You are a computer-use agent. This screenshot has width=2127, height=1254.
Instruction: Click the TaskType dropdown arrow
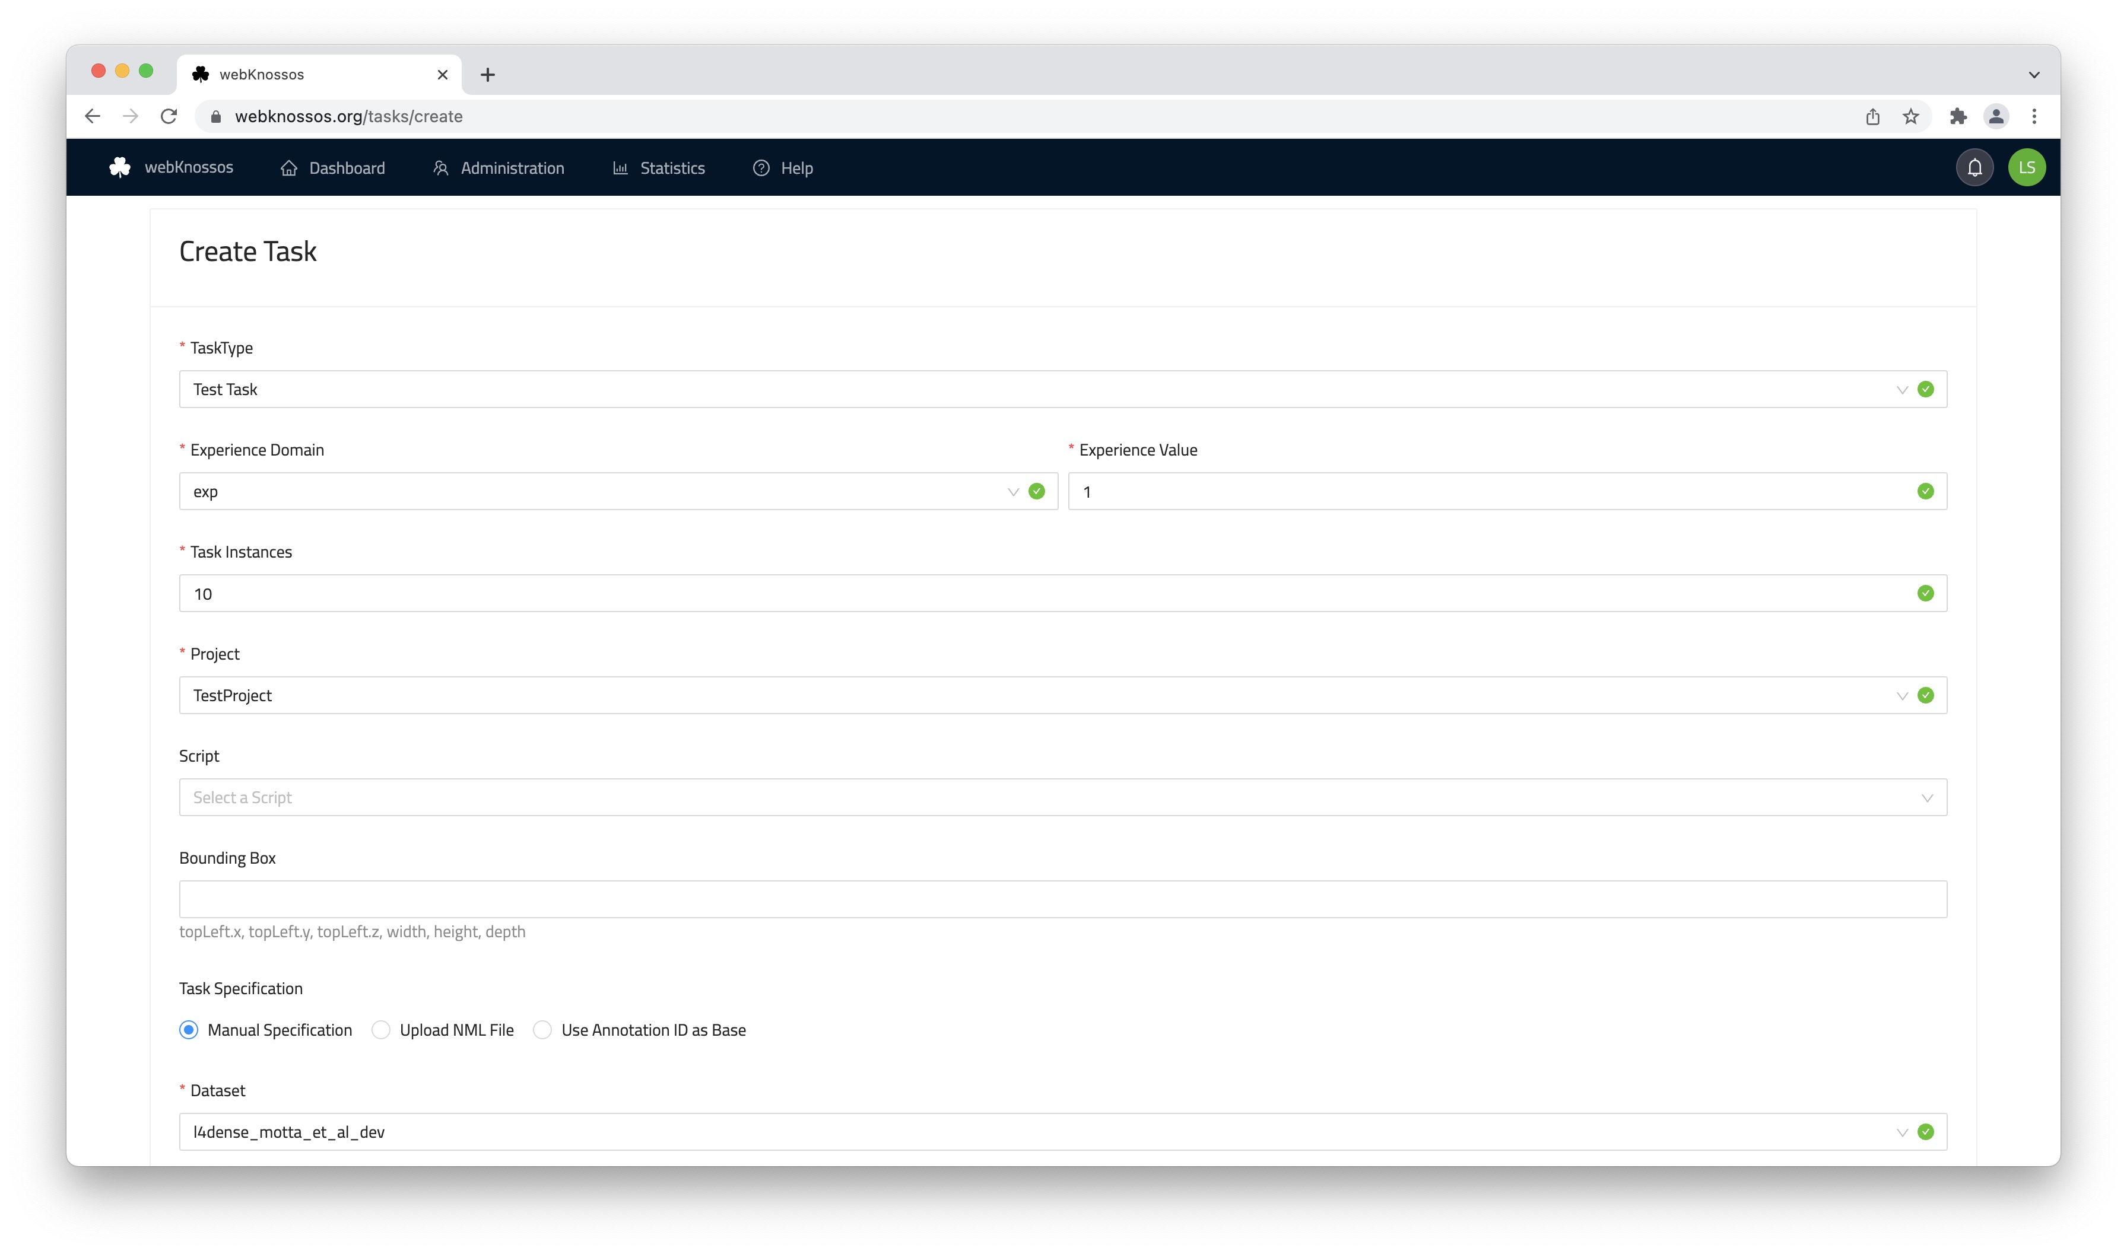coord(1901,390)
